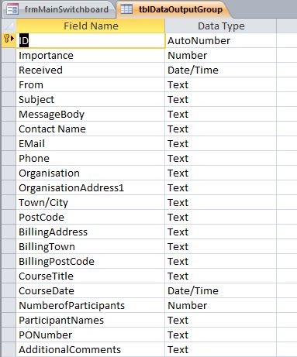Click the Data Type column header
This screenshot has height=357, width=297.
tap(220, 26)
